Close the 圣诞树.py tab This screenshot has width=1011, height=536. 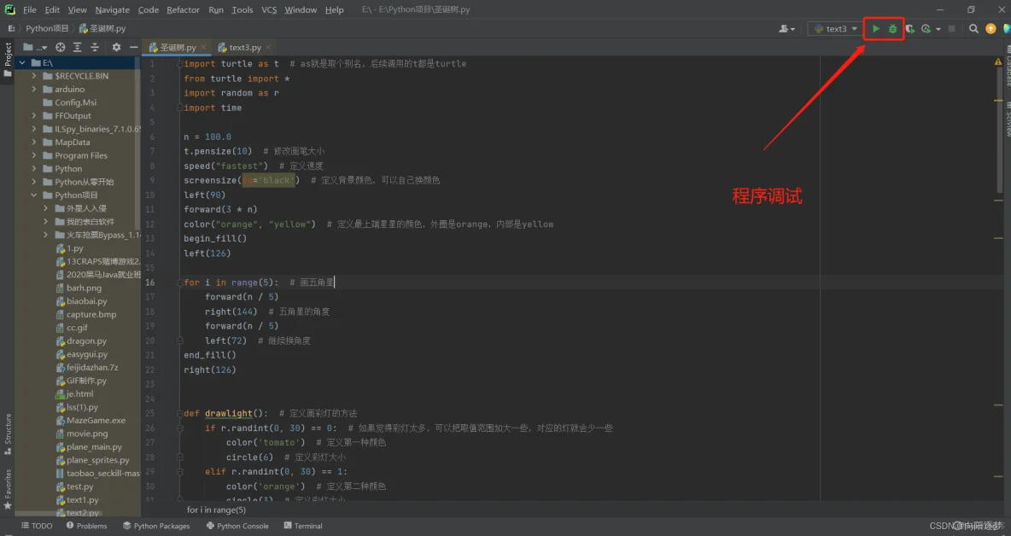tap(204, 47)
